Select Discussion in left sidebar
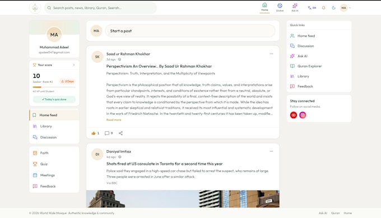Image resolution: width=381 pixels, height=218 pixels. [x=54, y=137]
